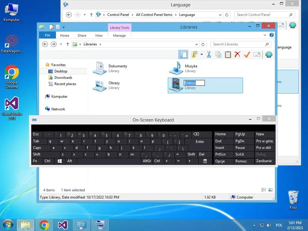The image size is (308, 231).
Task: Open the Windows Start button
Action: (8, 225)
